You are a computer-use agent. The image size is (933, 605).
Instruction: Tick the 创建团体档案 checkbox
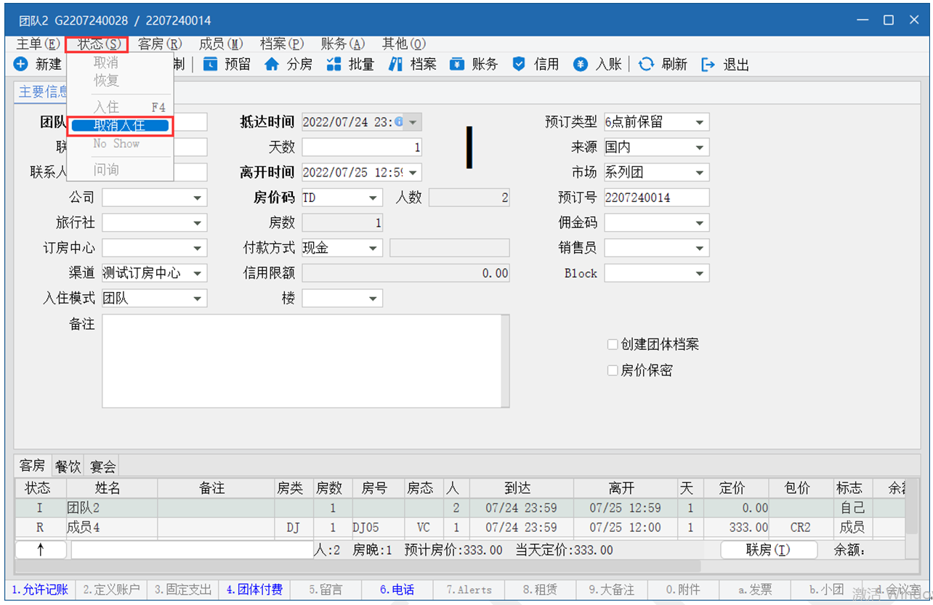click(x=613, y=345)
